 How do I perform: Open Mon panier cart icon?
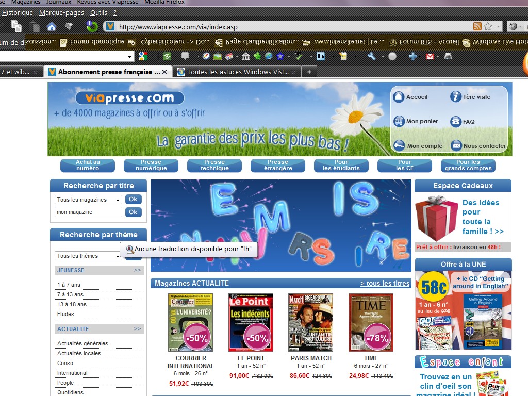coord(399,121)
